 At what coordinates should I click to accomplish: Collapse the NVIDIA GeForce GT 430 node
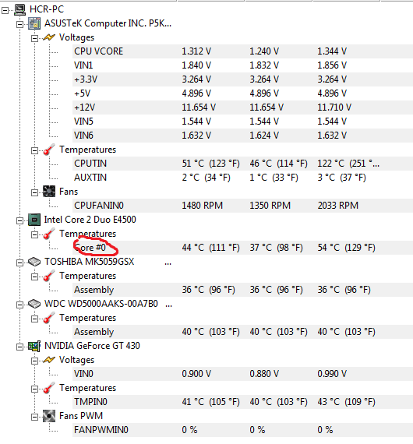(19, 347)
